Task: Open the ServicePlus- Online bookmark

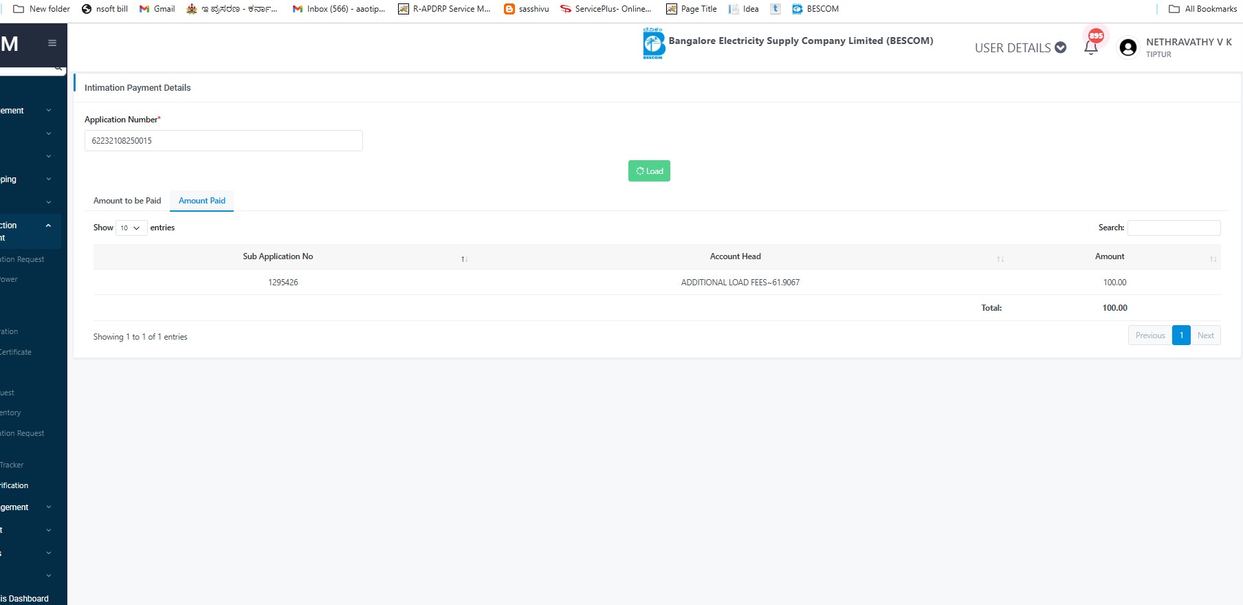Action: tap(606, 9)
